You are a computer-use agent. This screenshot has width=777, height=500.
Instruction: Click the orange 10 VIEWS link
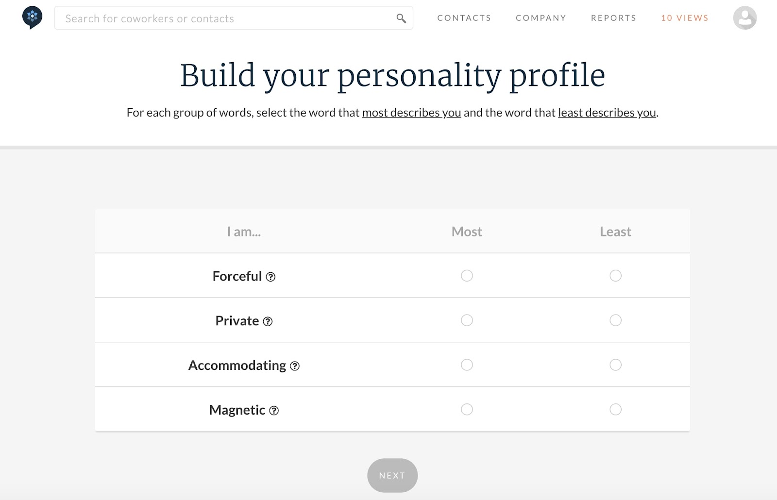(x=684, y=18)
